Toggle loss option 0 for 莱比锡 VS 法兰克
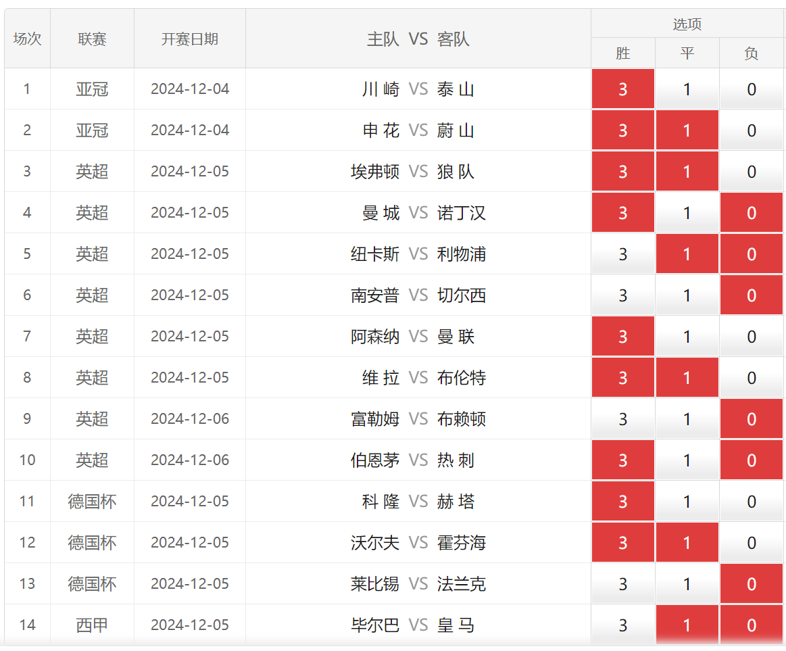 (x=752, y=583)
